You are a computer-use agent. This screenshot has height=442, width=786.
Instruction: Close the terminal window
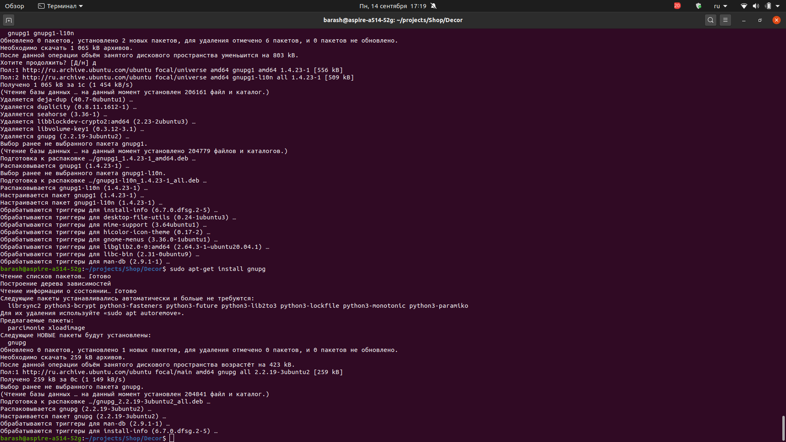click(x=777, y=20)
